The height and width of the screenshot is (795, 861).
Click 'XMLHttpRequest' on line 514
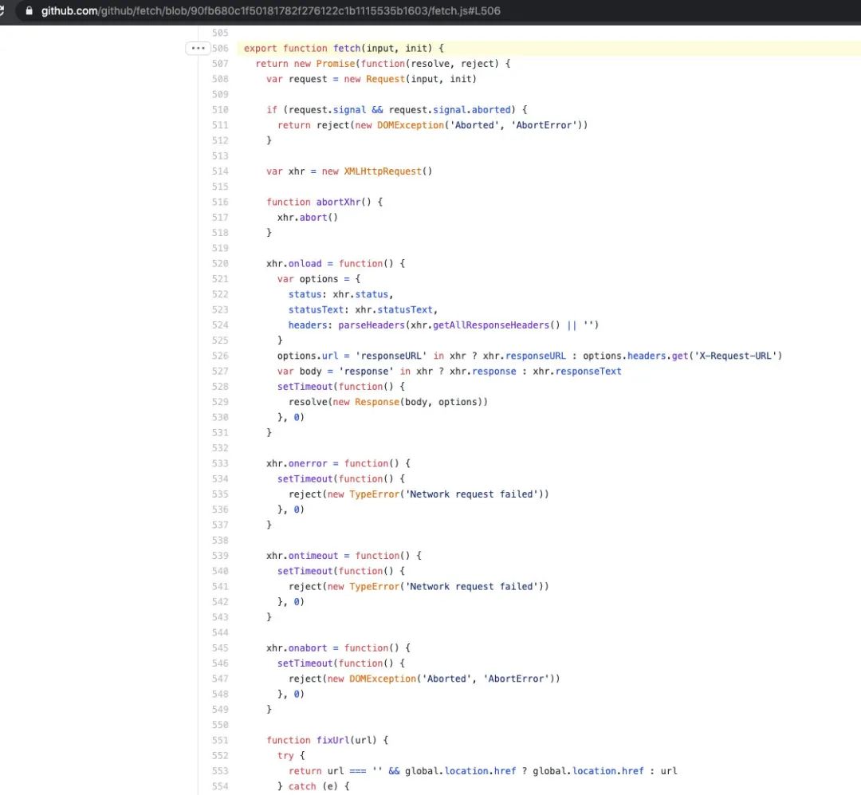(x=383, y=171)
